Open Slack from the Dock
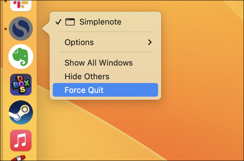Screen dimensions: 244x161 pos(21,5)
